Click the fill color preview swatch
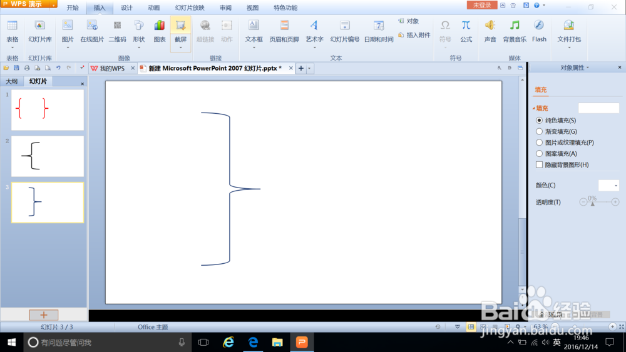Screen dimensions: 626x352 (598, 108)
